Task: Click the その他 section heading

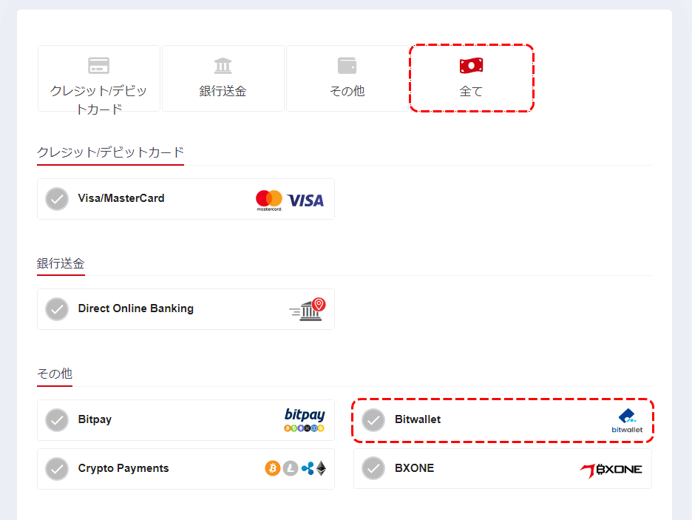Action: point(55,374)
